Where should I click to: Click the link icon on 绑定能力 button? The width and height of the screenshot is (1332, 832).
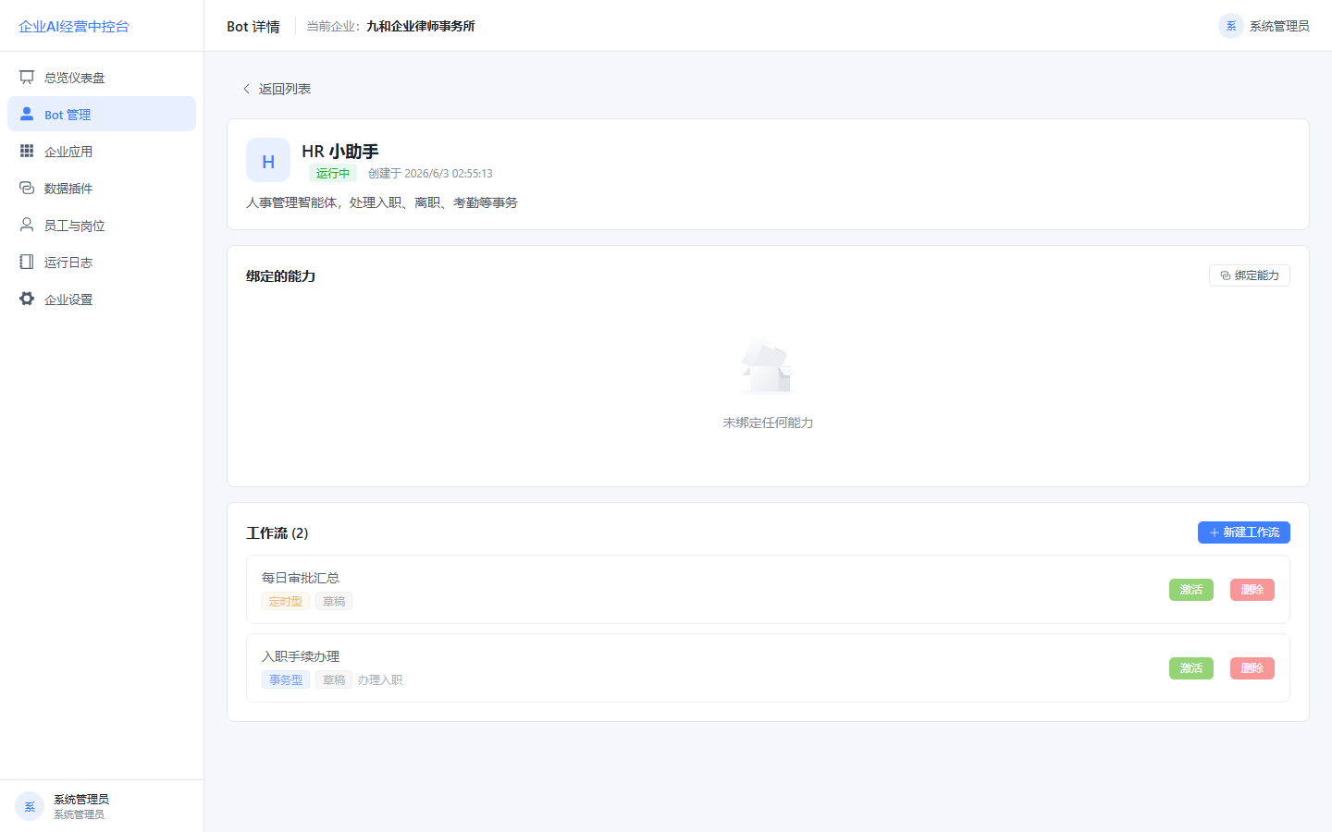pos(1225,275)
